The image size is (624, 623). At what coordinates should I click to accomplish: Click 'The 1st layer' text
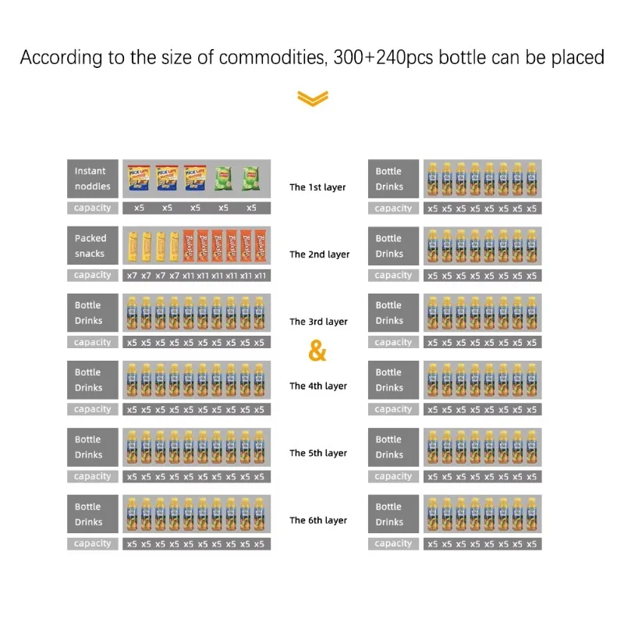click(317, 187)
